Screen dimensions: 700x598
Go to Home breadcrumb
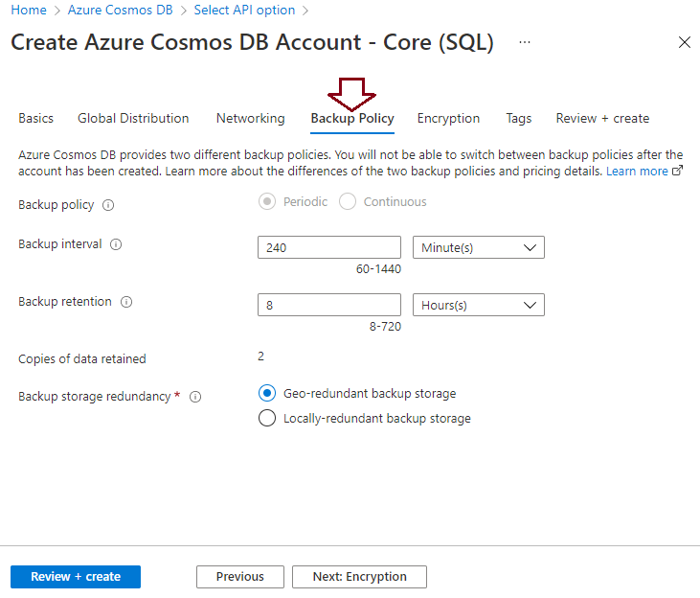pos(29,10)
